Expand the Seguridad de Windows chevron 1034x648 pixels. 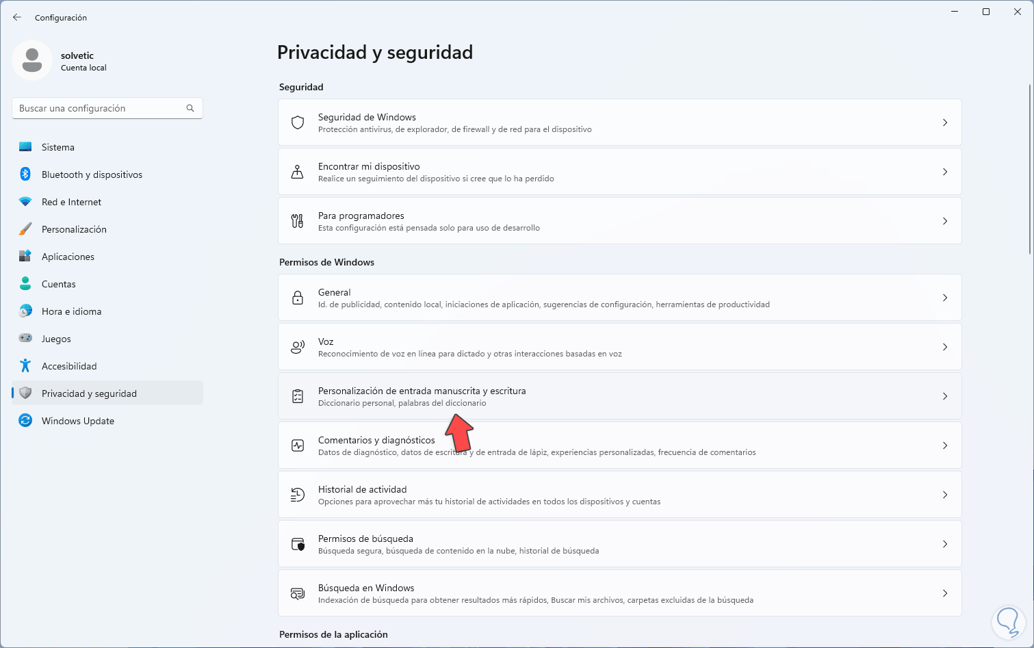pyautogui.click(x=945, y=122)
